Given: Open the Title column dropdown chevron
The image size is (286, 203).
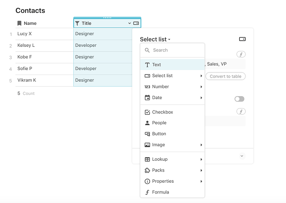Looking at the screenshot, I should (129, 24).
